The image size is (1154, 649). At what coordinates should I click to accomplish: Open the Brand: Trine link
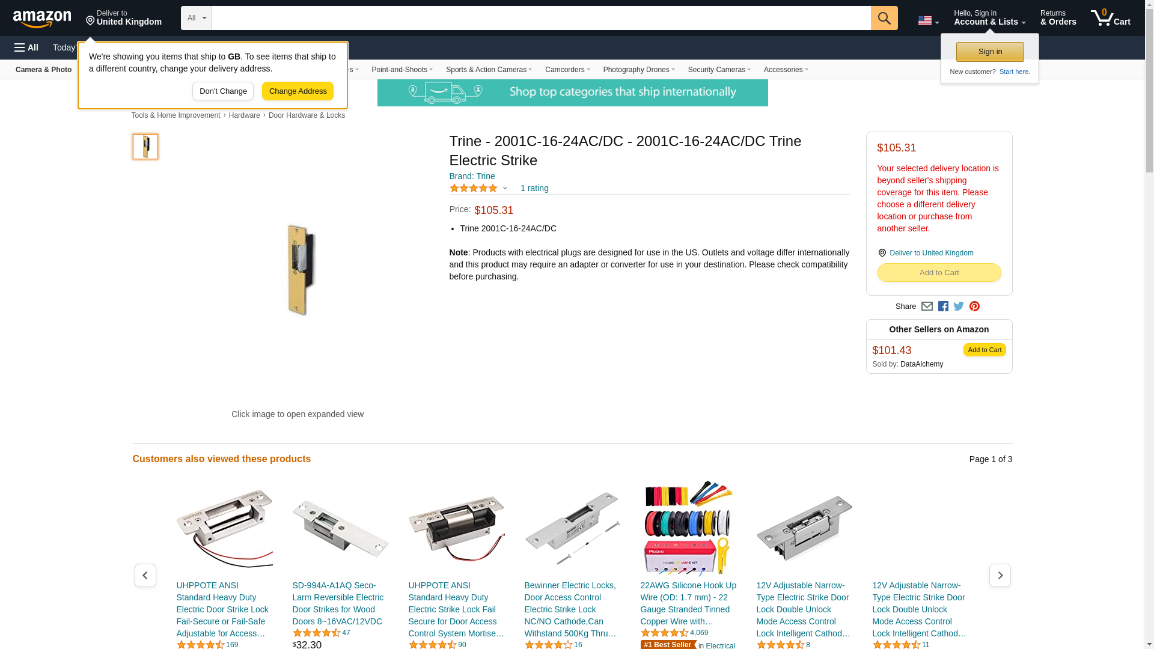pyautogui.click(x=472, y=176)
